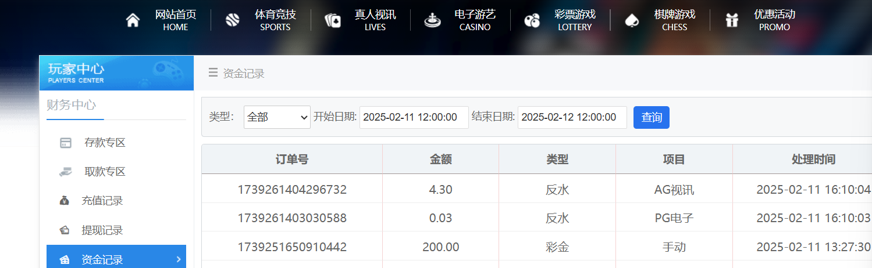Viewport: 872px width, 268px height.
Task: Click the 手动 project cell
Action: (674, 247)
